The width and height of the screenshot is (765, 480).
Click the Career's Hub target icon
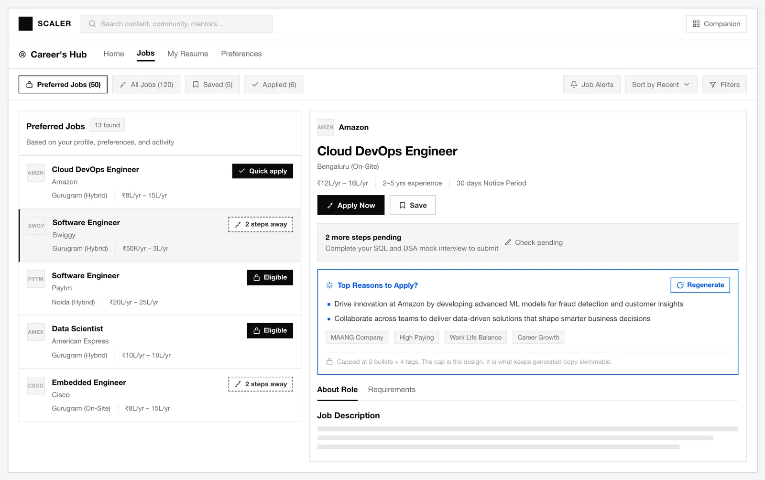pos(22,55)
